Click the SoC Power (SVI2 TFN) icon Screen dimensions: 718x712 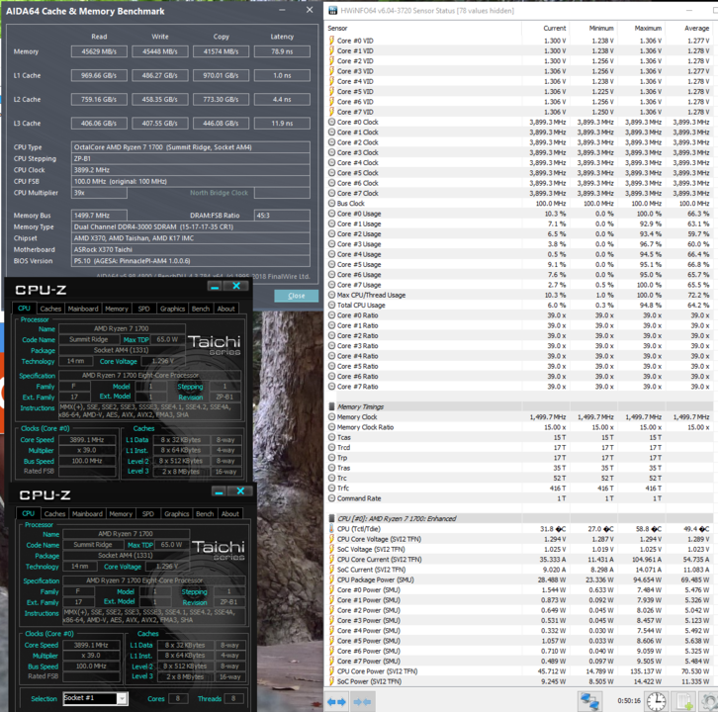[x=332, y=681]
